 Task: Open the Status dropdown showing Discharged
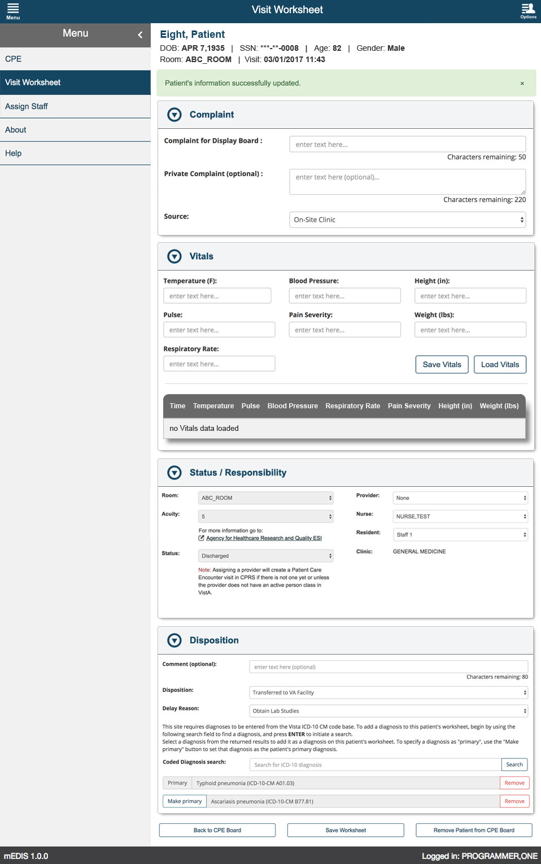click(265, 556)
